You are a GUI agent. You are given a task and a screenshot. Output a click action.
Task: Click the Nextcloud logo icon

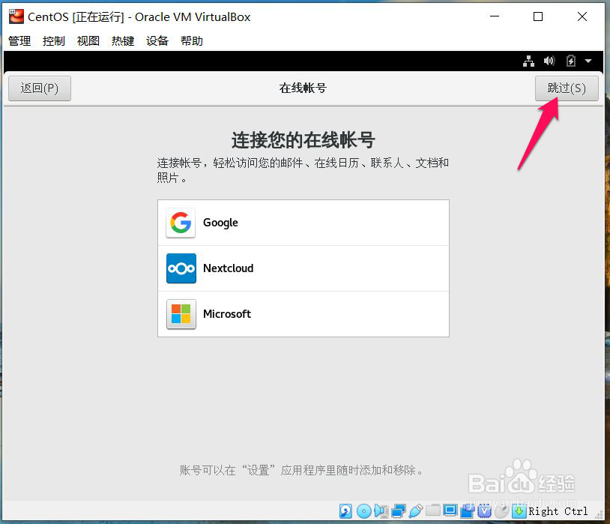tap(181, 268)
